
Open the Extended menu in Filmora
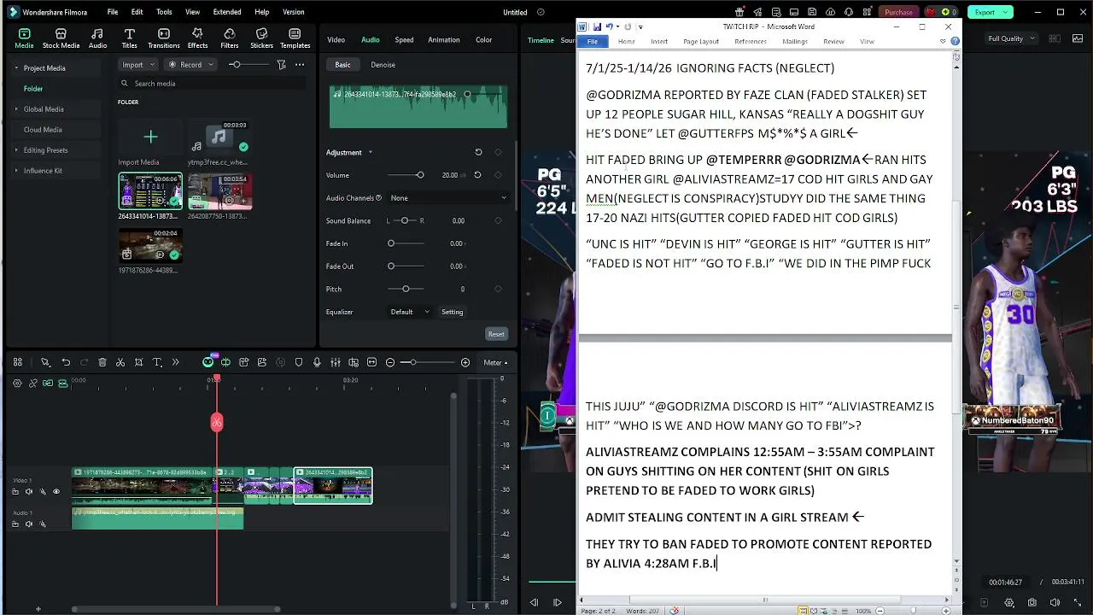(227, 12)
